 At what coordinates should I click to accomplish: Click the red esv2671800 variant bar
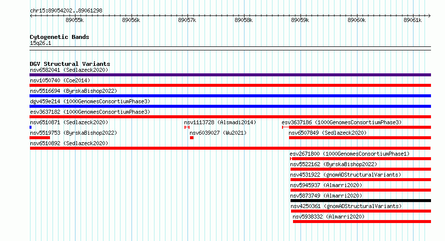pyautogui.click(x=361, y=159)
